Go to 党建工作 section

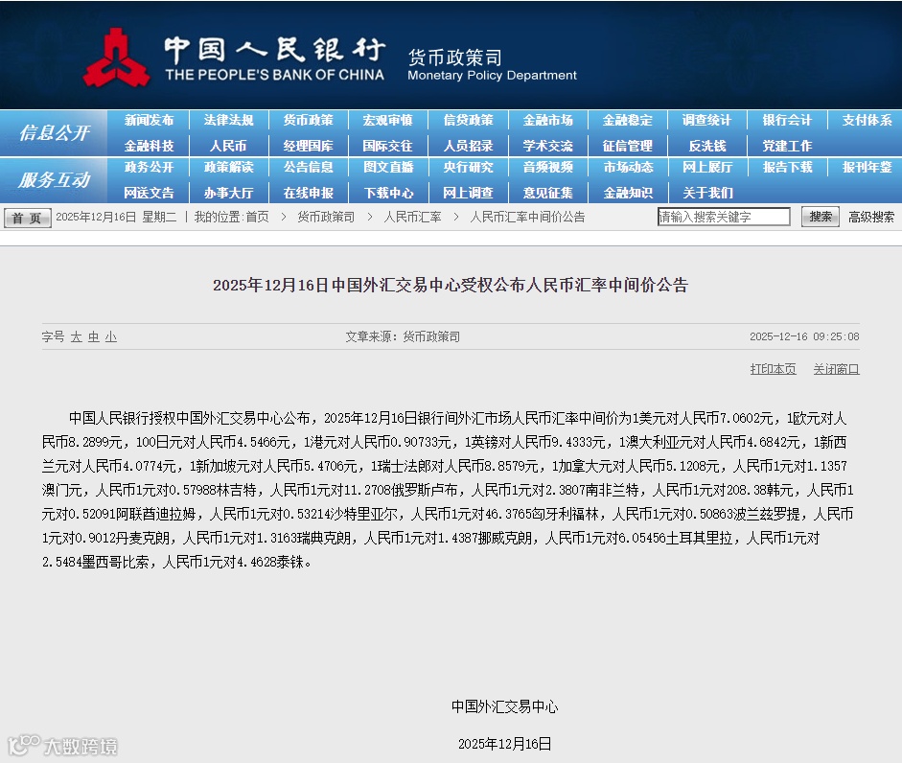[787, 146]
